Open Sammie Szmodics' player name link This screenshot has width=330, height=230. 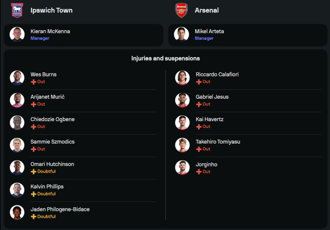(52, 141)
